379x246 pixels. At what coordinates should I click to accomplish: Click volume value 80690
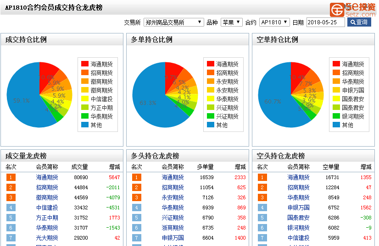(81, 177)
